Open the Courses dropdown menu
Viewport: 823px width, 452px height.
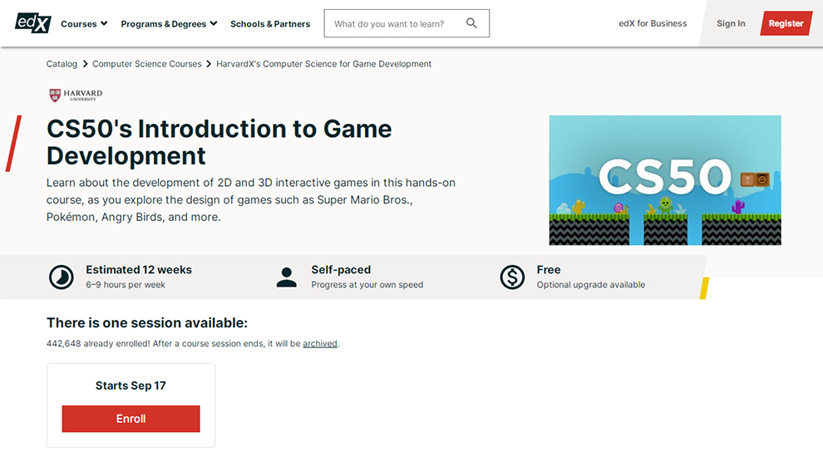click(x=84, y=23)
